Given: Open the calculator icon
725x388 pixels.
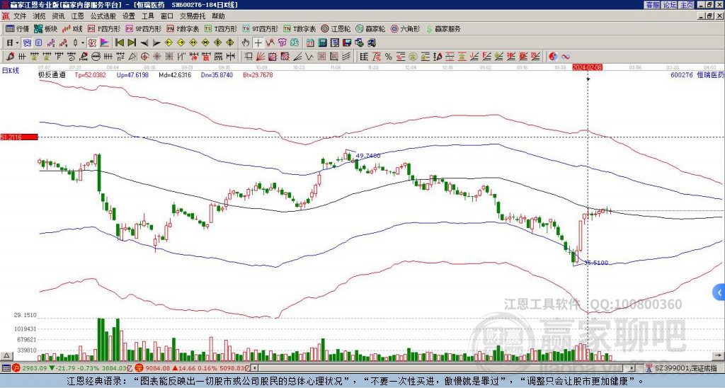Looking at the screenshot, I should [322, 43].
